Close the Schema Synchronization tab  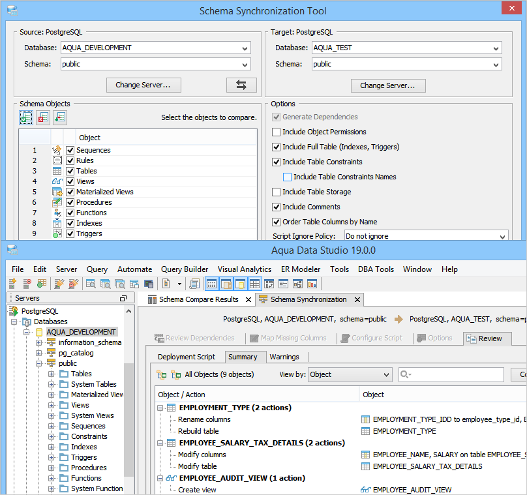tap(357, 299)
